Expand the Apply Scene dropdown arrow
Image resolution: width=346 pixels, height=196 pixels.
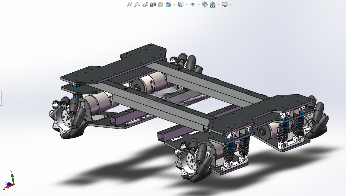pos(219,5)
